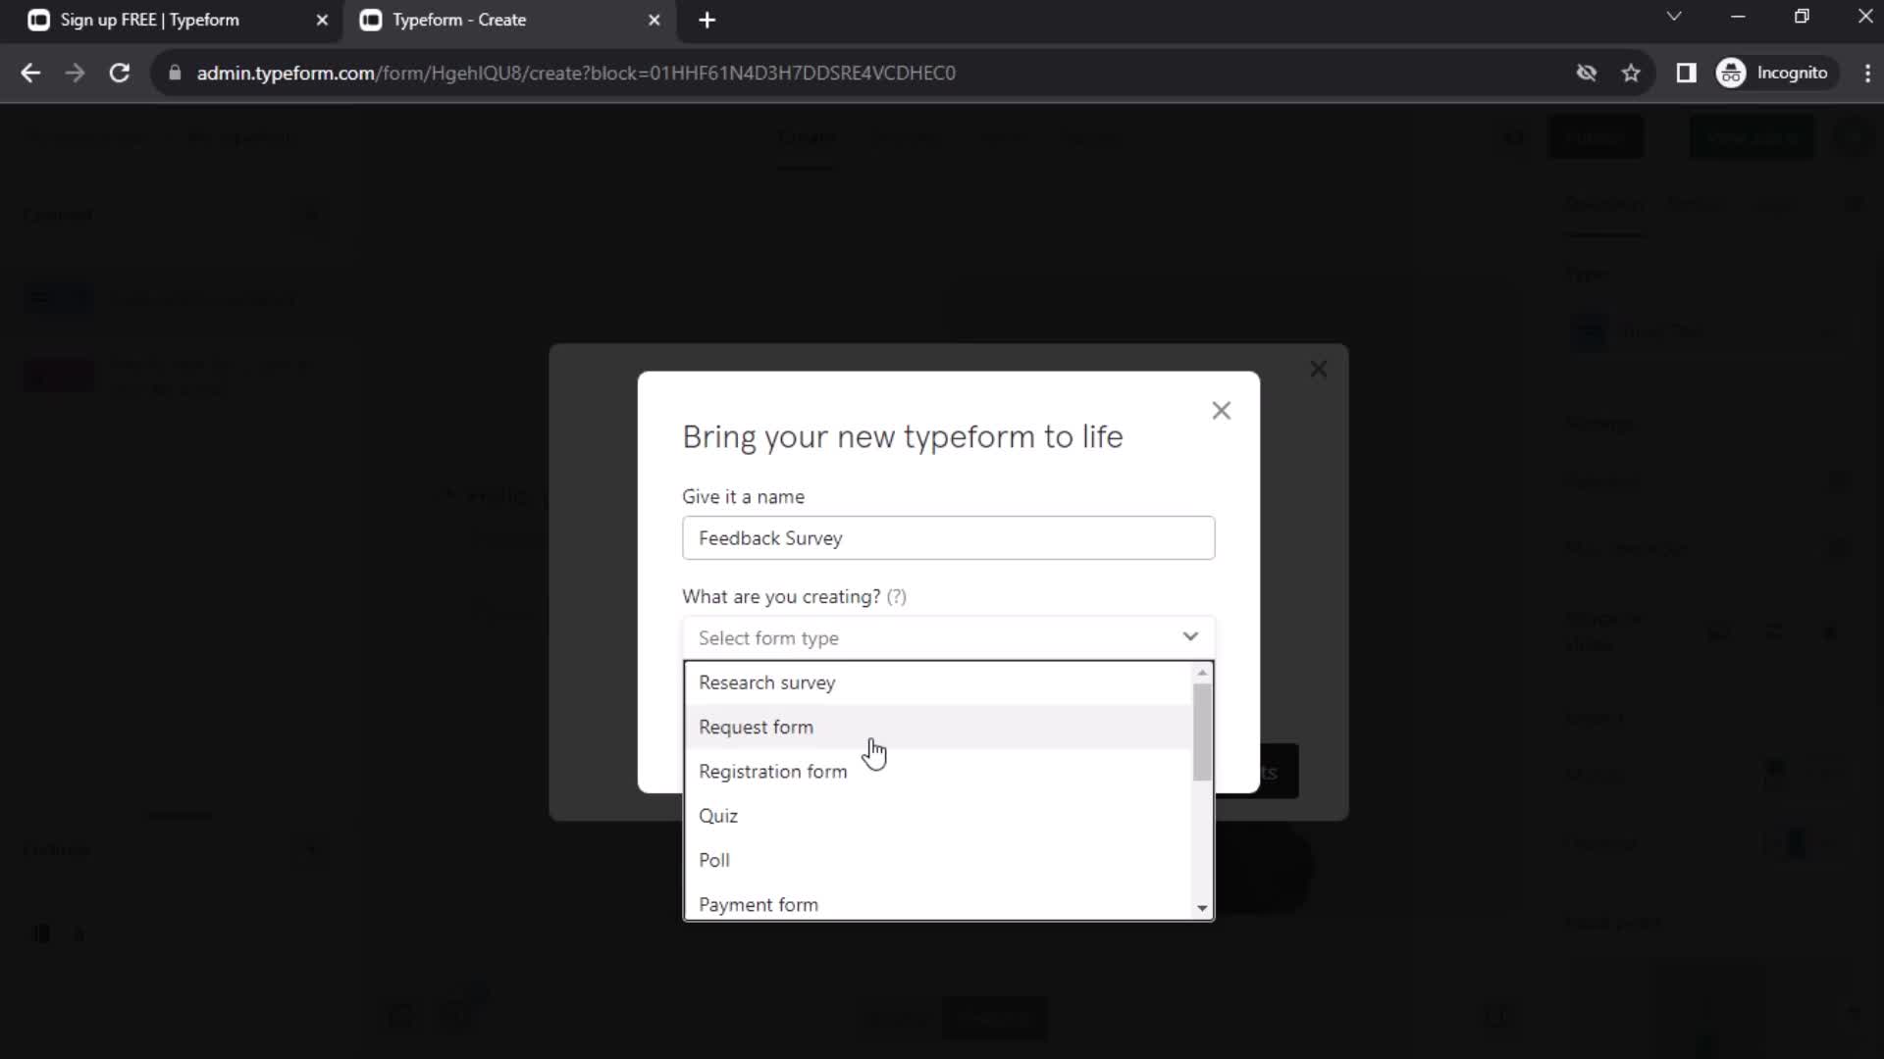
Task: Select 'Quiz' from the form type list
Action: [x=719, y=815]
